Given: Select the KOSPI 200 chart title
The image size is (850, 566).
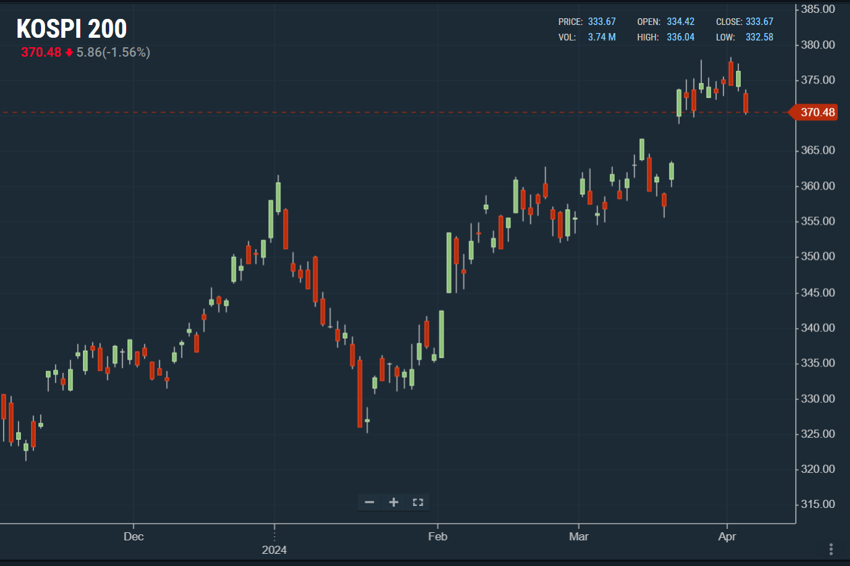Looking at the screenshot, I should (x=71, y=29).
